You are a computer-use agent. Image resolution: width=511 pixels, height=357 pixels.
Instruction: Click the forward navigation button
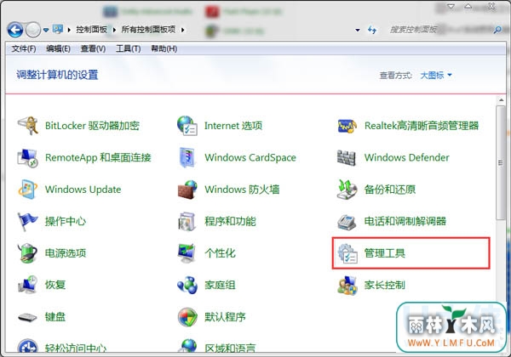point(33,30)
